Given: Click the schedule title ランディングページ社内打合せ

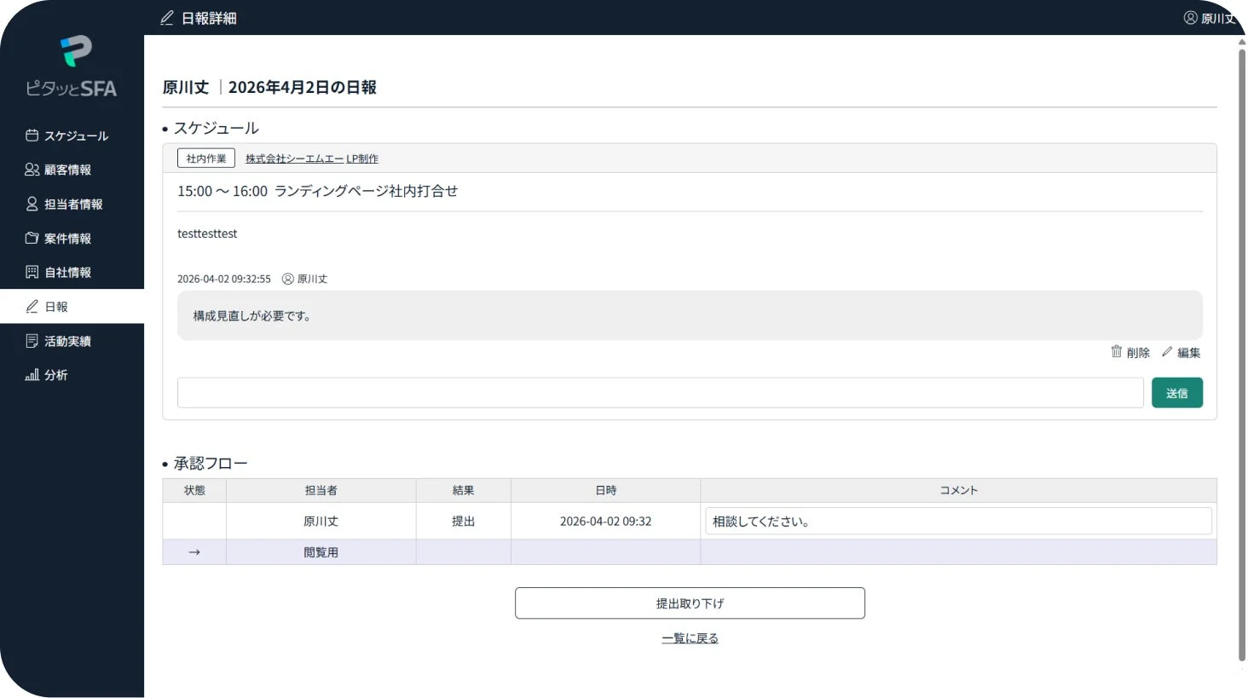Looking at the screenshot, I should pos(366,191).
